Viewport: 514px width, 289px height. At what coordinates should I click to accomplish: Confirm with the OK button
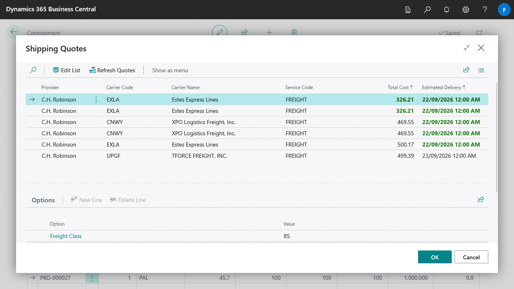(435, 257)
